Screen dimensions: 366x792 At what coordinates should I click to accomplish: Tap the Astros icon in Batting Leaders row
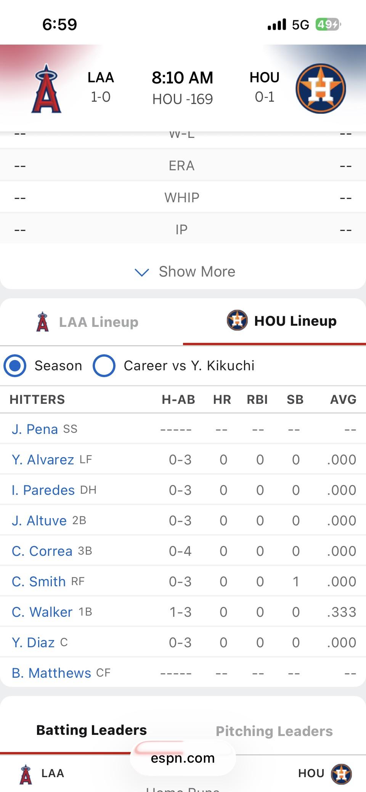click(x=341, y=774)
